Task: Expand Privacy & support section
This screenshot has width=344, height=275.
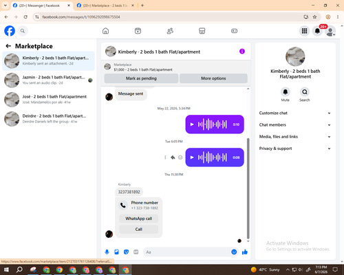Action: click(x=295, y=148)
